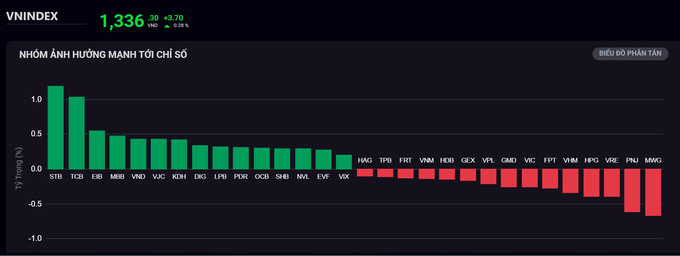Select the green STB bar
This screenshot has width=680, height=256.
[x=56, y=127]
